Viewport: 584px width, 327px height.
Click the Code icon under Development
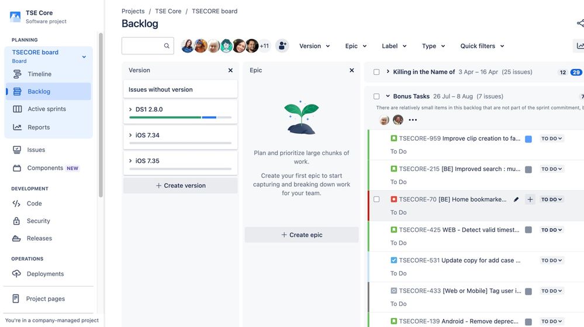pos(16,203)
